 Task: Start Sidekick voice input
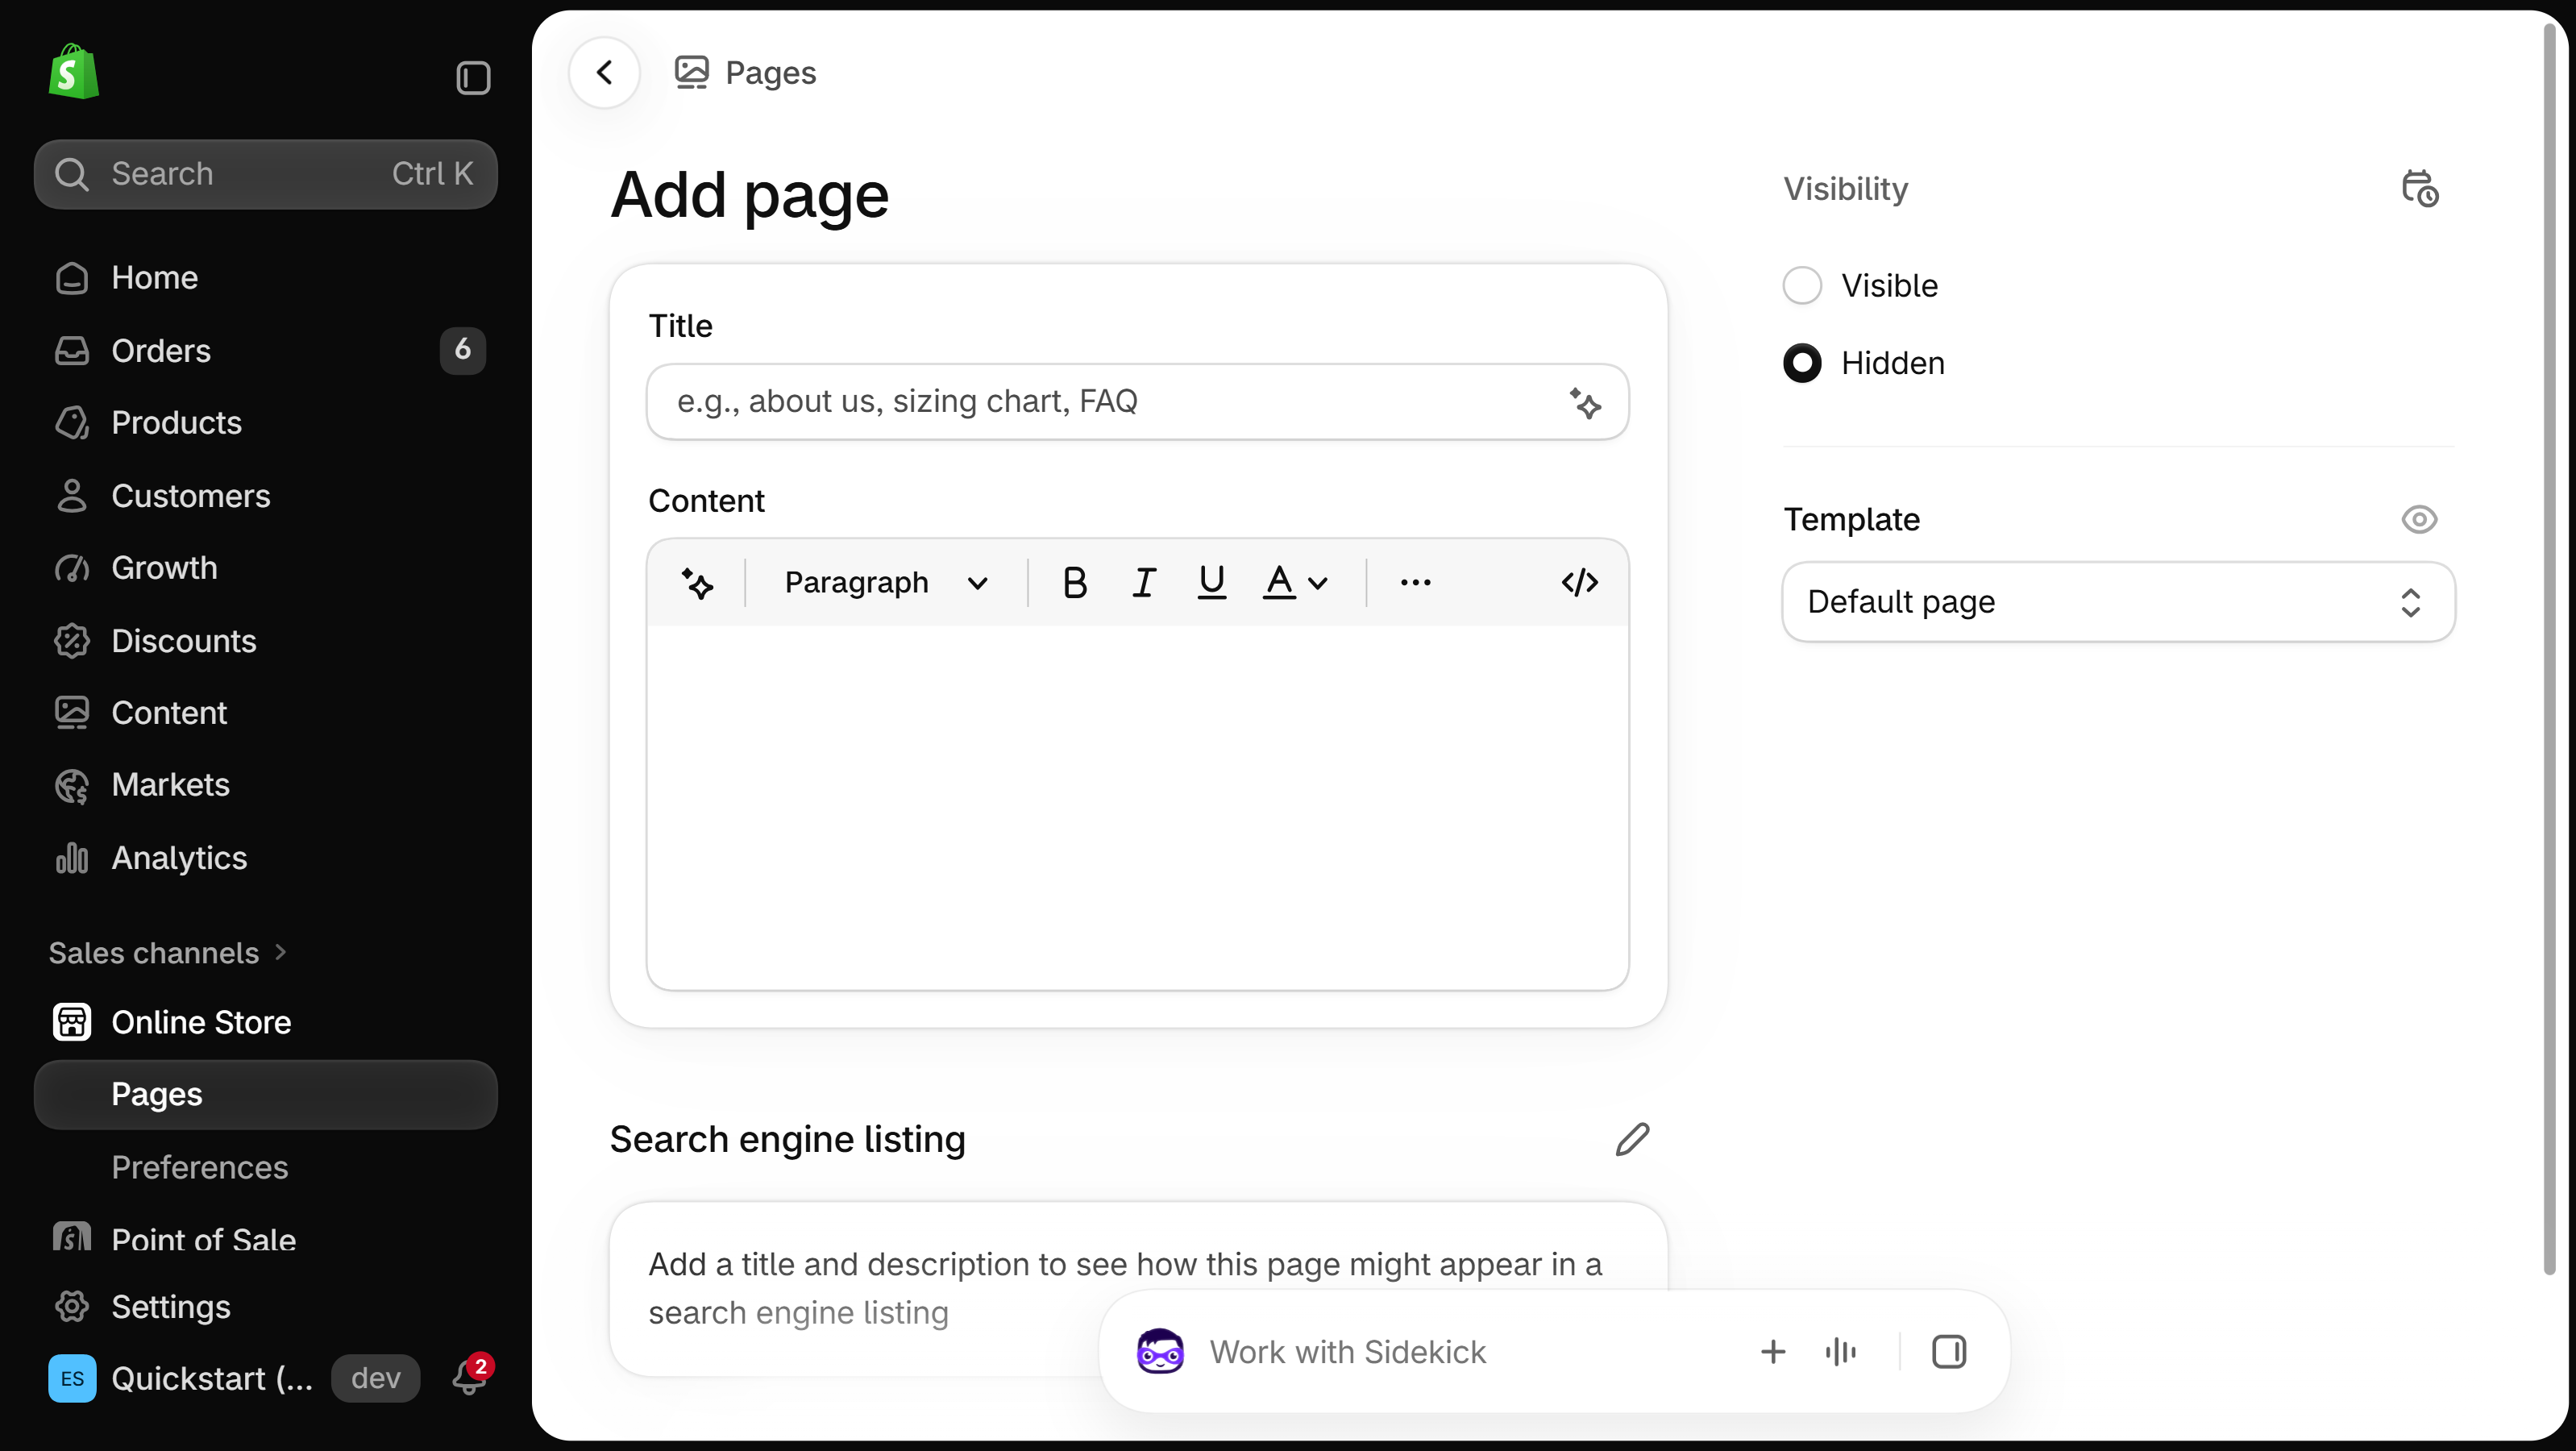click(x=1841, y=1352)
